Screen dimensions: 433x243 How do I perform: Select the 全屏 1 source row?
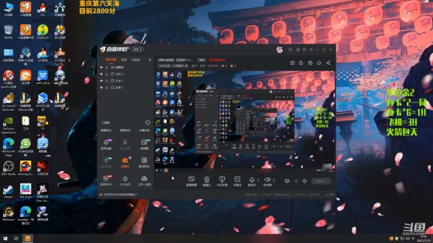click(x=126, y=87)
